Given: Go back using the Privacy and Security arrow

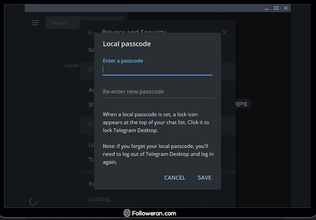Looking at the screenshot, I should point(91,32).
